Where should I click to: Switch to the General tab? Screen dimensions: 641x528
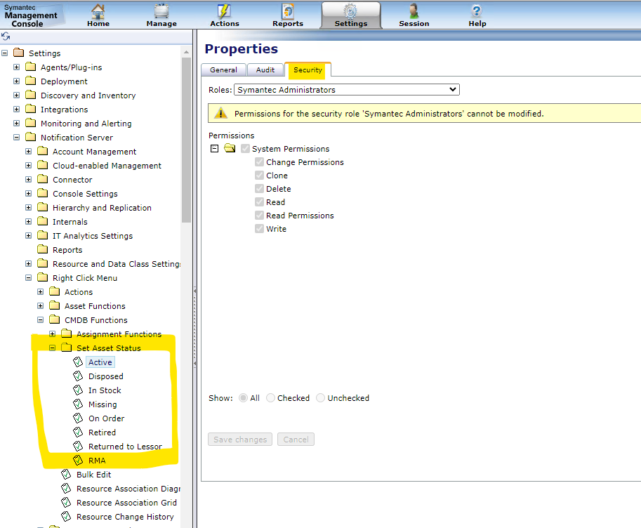pos(224,70)
